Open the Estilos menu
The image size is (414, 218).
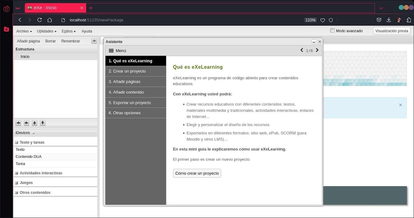69,31
